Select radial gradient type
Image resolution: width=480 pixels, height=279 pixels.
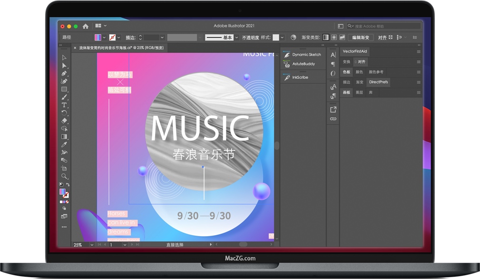point(334,37)
